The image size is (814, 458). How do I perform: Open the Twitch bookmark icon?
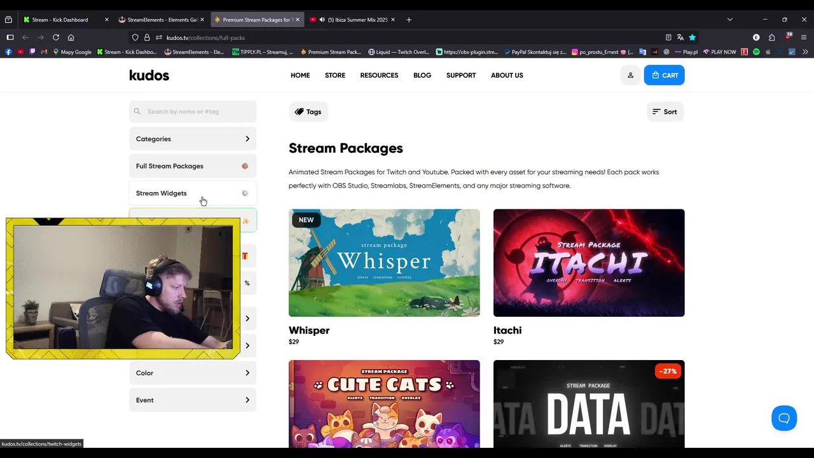pos(32,52)
